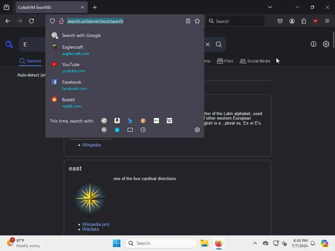
Task: Open the weather widget showing 87°F
Action: tap(24, 243)
